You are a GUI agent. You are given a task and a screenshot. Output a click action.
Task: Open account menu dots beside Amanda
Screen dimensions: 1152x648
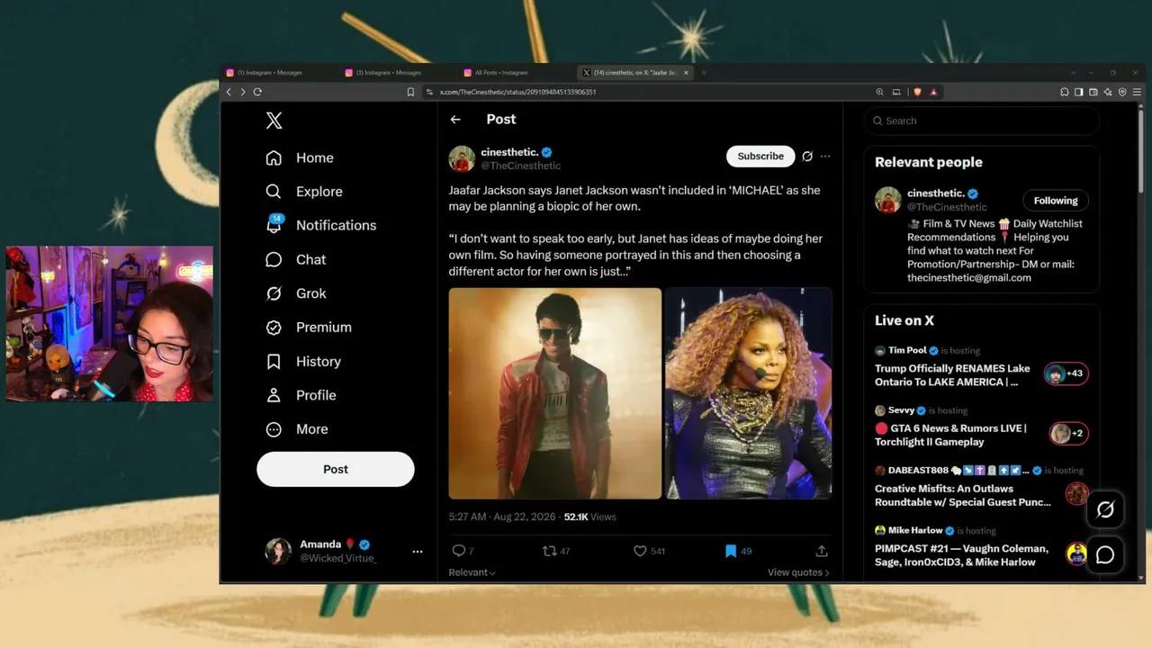(x=417, y=552)
